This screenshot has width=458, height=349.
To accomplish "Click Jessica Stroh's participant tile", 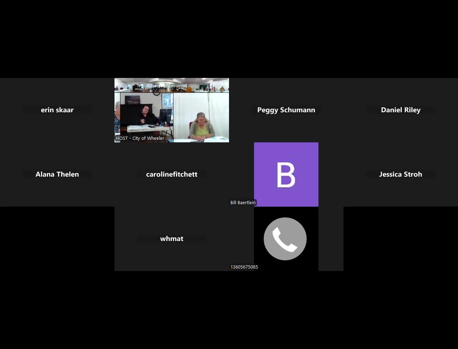I will pos(400,174).
